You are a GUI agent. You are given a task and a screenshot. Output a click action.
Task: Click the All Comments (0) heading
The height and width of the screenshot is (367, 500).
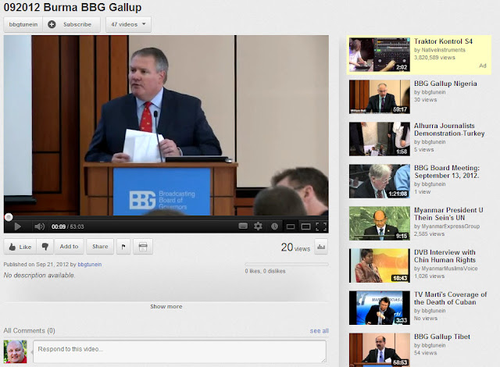(x=30, y=330)
